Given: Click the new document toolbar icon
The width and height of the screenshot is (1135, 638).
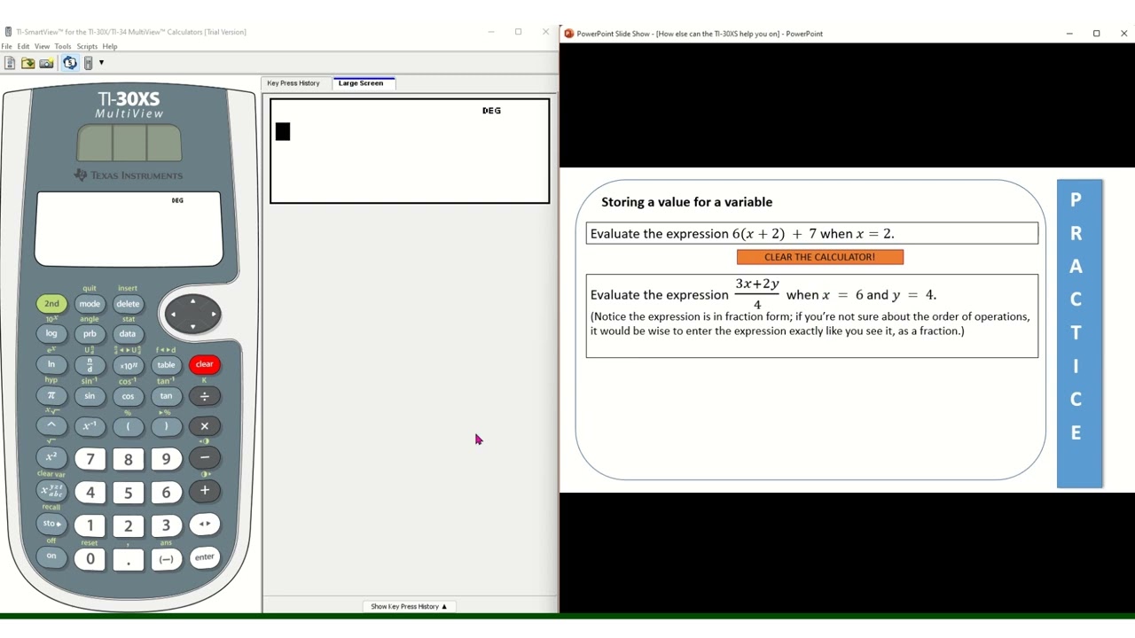Looking at the screenshot, I should 10,63.
